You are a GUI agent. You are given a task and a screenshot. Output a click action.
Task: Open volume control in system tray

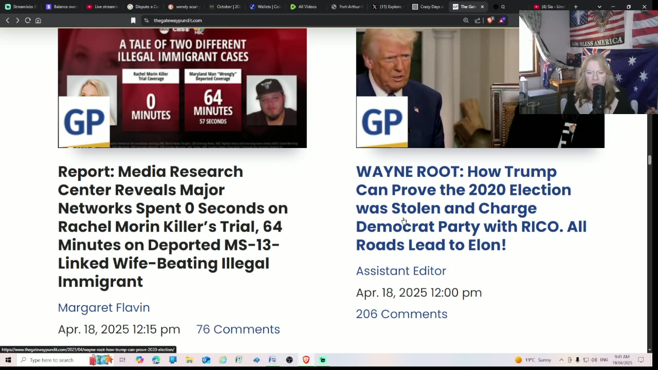594,360
